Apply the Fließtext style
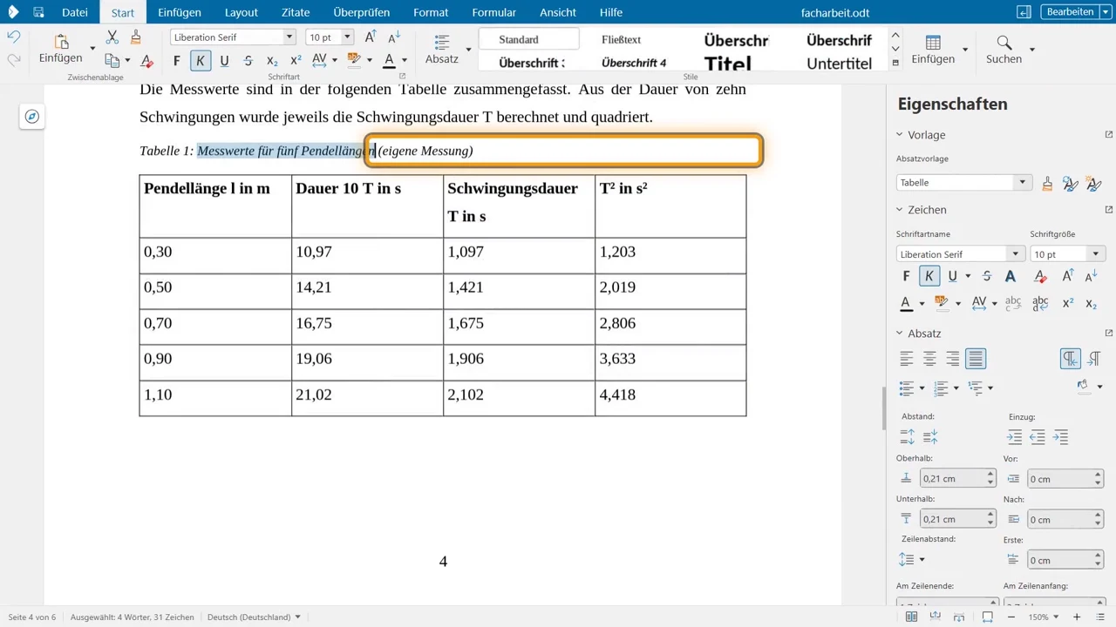The width and height of the screenshot is (1116, 627). (x=622, y=39)
